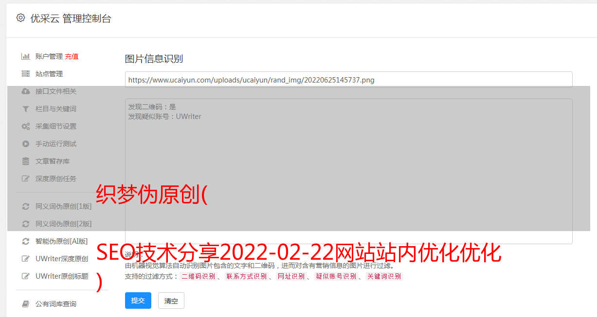Viewport: 597px width, 317px height.
Task: Click the gear icon beside 优采云 管理控制台
Action: pos(20,18)
